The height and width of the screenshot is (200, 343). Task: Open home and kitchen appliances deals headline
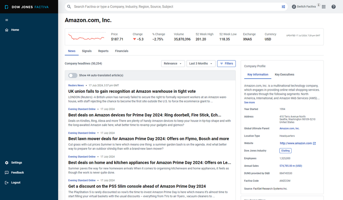click(x=150, y=163)
